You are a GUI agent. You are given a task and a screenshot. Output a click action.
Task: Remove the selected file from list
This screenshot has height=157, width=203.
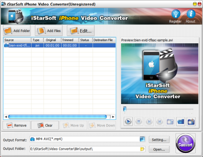click(x=17, y=125)
